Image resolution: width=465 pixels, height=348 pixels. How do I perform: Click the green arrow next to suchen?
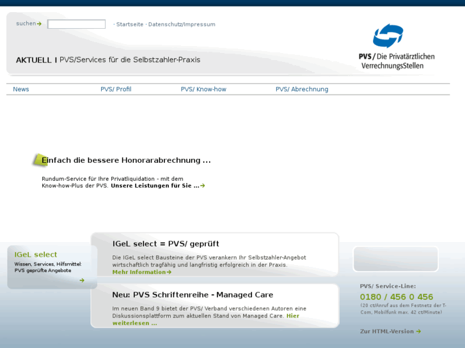(x=39, y=24)
